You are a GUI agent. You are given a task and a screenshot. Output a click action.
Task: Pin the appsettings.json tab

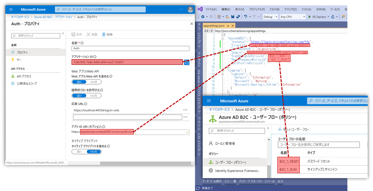(x=228, y=26)
